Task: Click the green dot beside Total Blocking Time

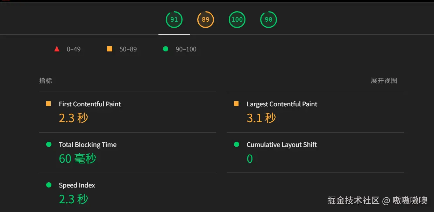Action: 49,144
